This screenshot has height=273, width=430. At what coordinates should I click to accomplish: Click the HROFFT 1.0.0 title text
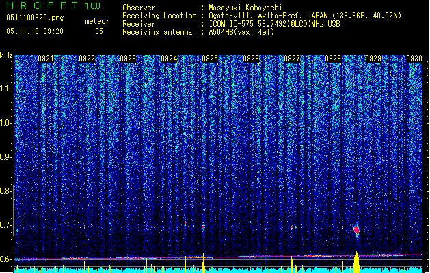(53, 5)
